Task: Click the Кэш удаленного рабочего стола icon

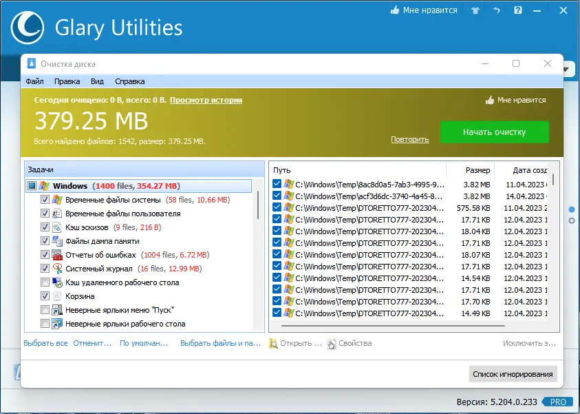Action: pyautogui.click(x=57, y=282)
